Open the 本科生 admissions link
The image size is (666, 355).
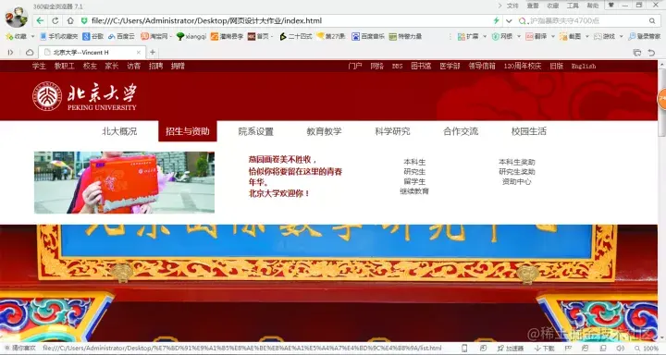coord(414,162)
